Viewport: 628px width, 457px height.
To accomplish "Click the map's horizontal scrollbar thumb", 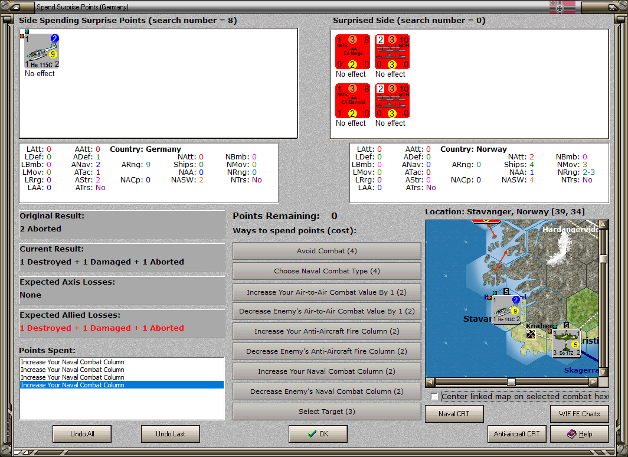I will 511,382.
